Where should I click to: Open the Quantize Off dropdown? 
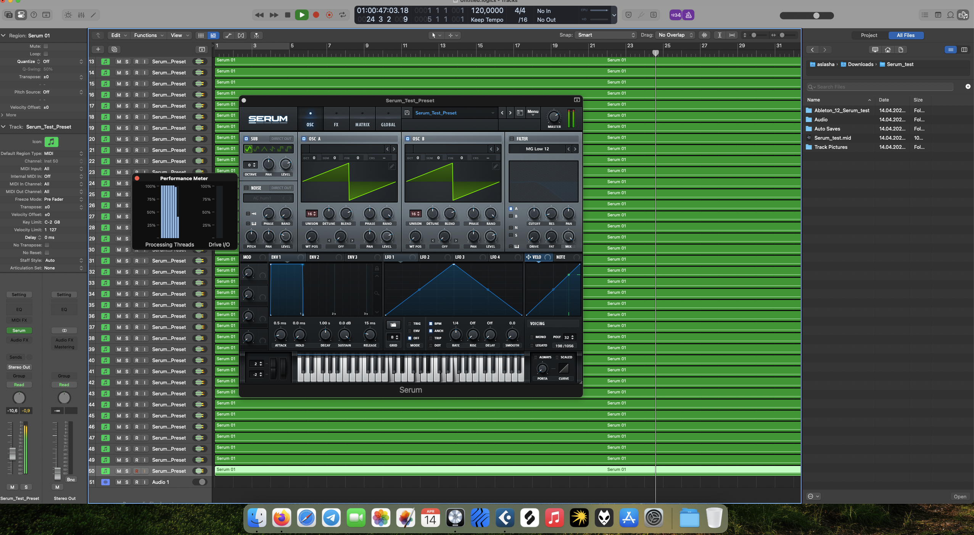[63, 61]
